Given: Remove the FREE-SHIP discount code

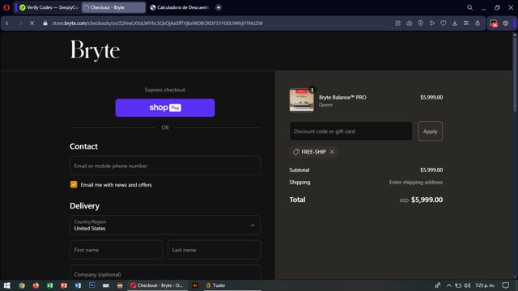Looking at the screenshot, I should (x=332, y=152).
